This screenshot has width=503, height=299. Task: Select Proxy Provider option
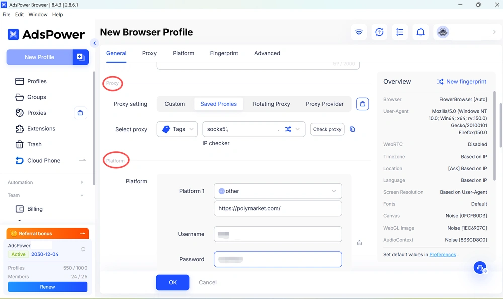[x=324, y=104]
